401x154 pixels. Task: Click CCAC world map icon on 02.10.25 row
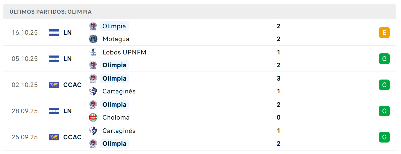54,85
